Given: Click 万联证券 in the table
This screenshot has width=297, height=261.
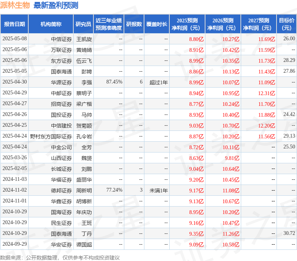Looking at the screenshot, I should pos(61,50).
